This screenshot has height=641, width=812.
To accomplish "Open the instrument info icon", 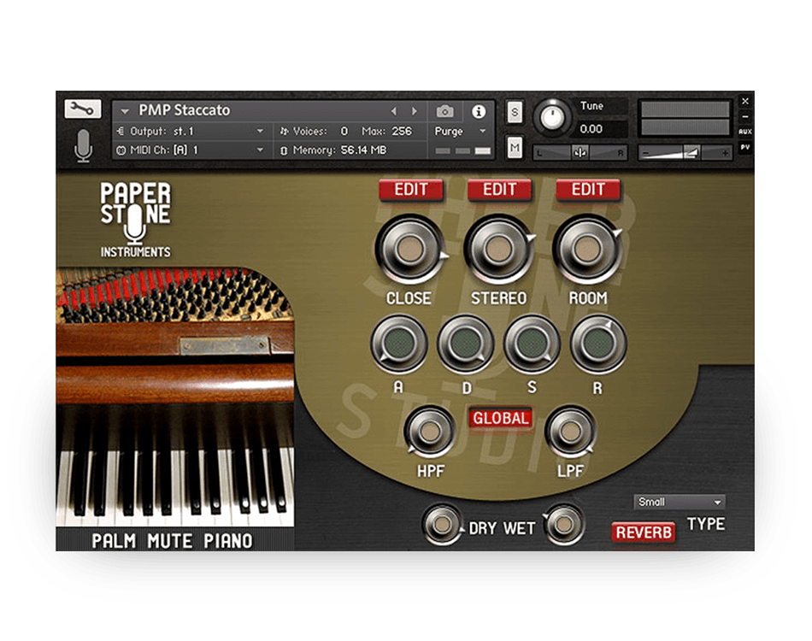I will 479,111.
